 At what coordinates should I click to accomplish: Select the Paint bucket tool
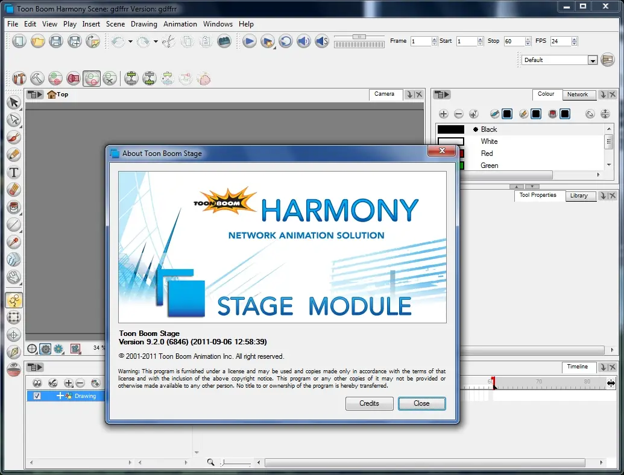click(14, 207)
